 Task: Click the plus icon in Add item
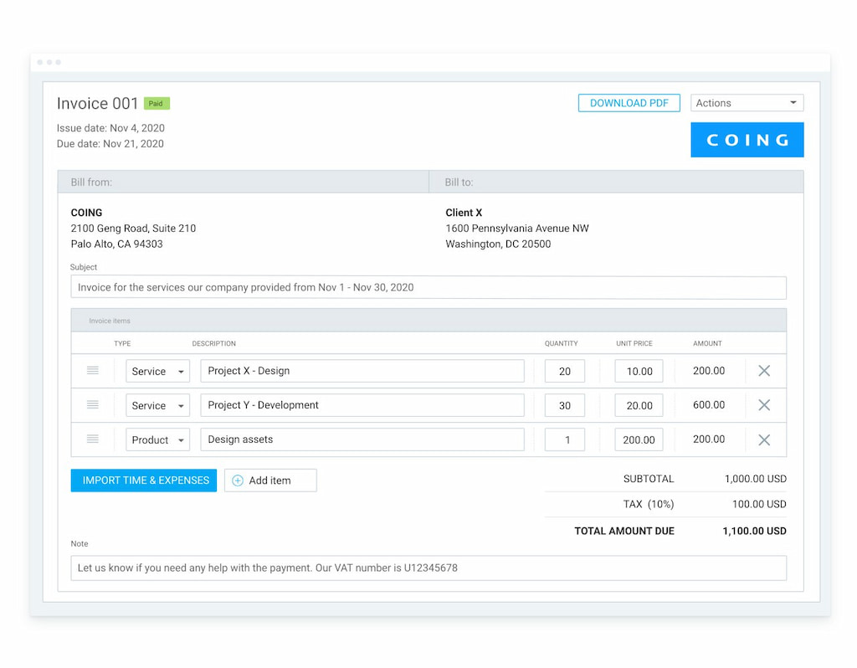tap(238, 480)
